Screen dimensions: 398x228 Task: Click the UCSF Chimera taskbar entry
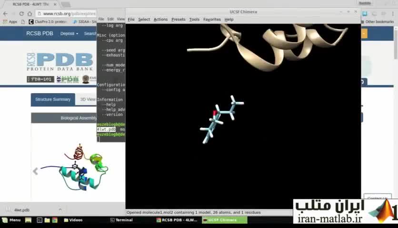[224, 220]
